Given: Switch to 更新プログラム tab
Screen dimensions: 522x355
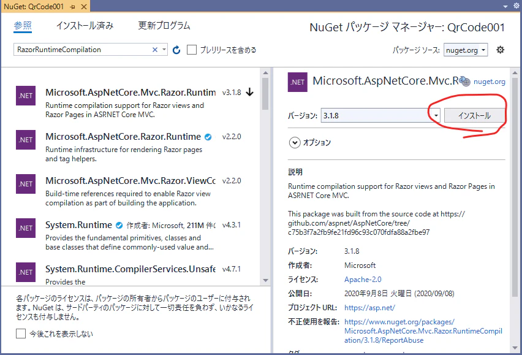Looking at the screenshot, I should [x=164, y=25].
